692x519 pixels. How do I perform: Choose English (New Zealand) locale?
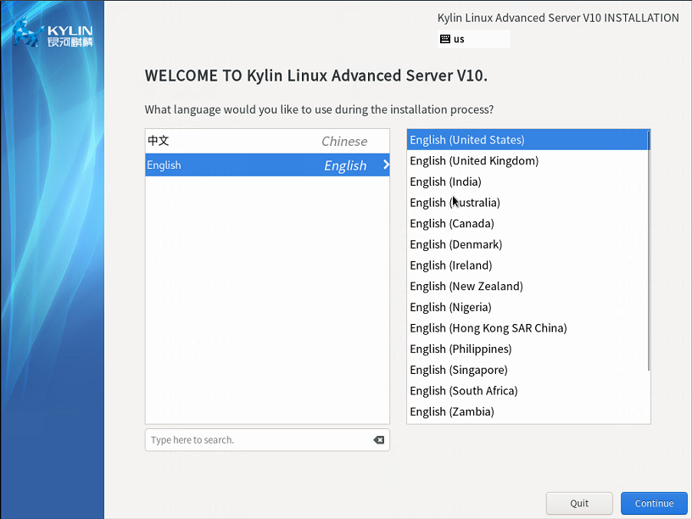click(527, 286)
